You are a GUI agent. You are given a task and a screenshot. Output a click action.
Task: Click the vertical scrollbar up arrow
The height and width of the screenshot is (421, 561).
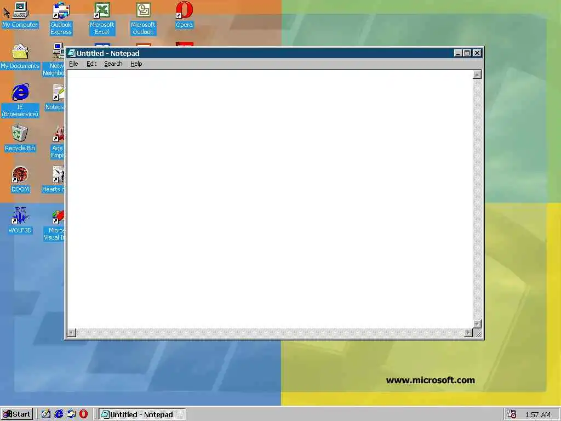(x=477, y=75)
